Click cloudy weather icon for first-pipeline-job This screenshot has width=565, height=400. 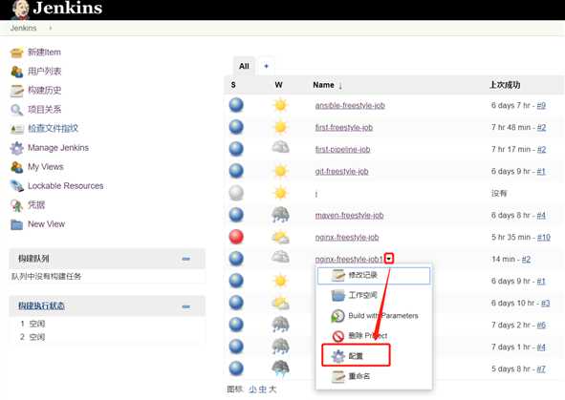(x=280, y=147)
